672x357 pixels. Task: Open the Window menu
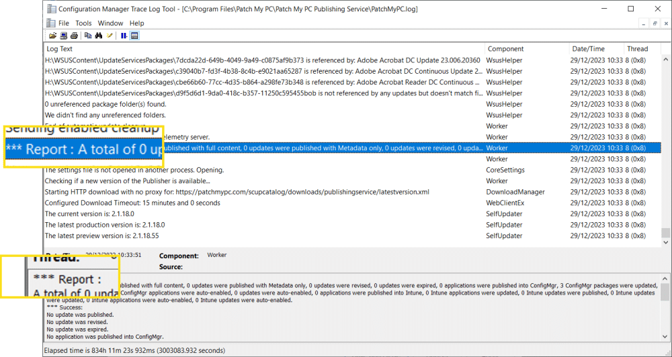[x=110, y=23]
